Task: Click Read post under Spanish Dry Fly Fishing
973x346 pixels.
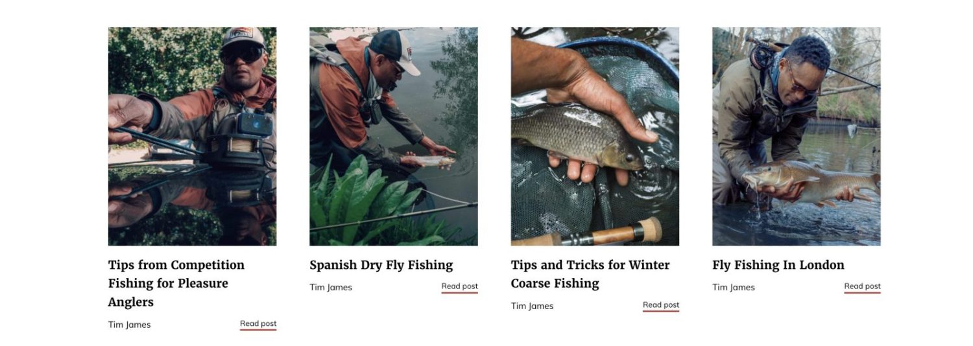Action: (x=460, y=286)
